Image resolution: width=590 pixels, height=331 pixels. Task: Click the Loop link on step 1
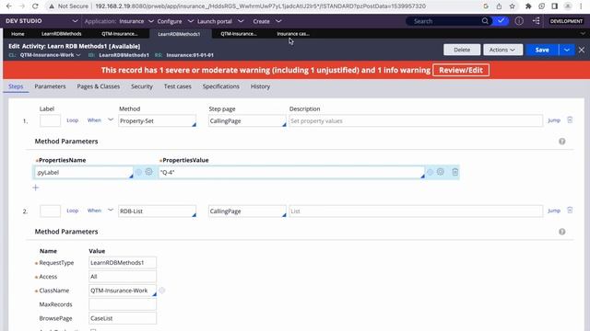coord(73,120)
